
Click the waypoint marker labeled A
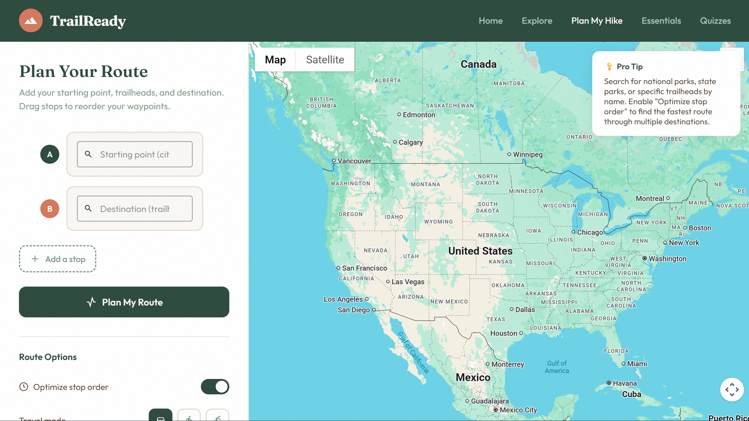coord(49,154)
